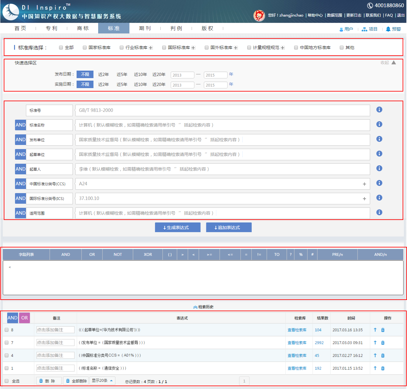
Task: Collapse quick selection area with 收起 triangle
Action: click(394, 62)
